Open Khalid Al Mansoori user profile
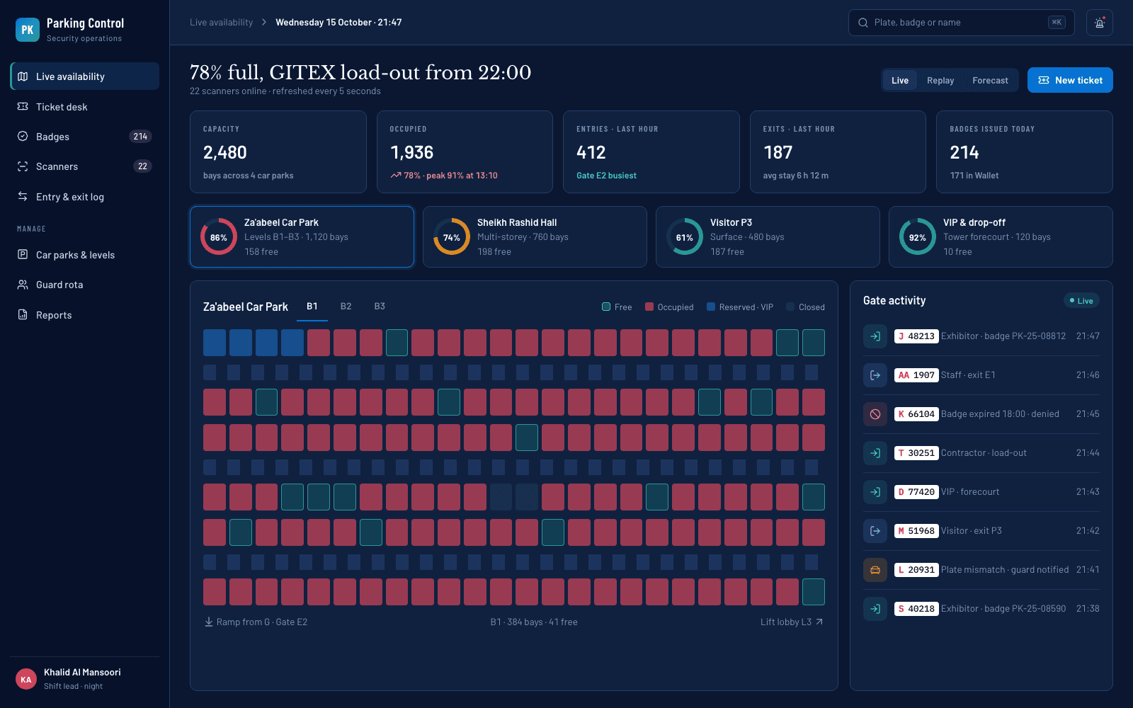The width and height of the screenshot is (1133, 708). click(x=84, y=679)
